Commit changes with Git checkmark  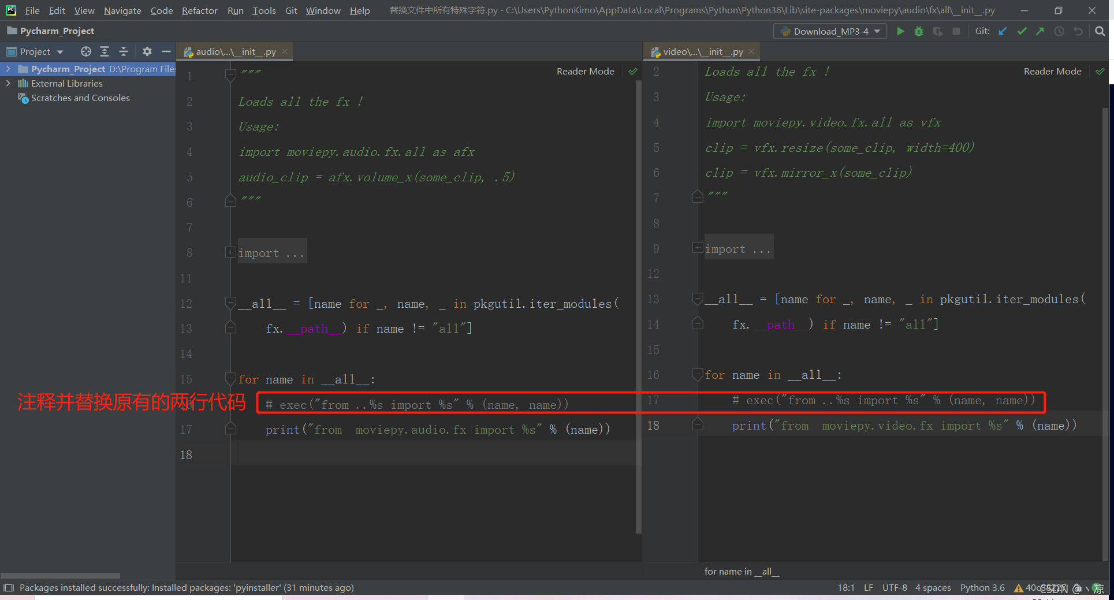pos(1022,31)
